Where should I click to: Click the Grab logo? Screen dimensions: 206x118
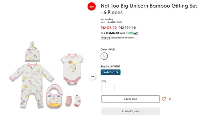pyautogui.click(x=129, y=33)
